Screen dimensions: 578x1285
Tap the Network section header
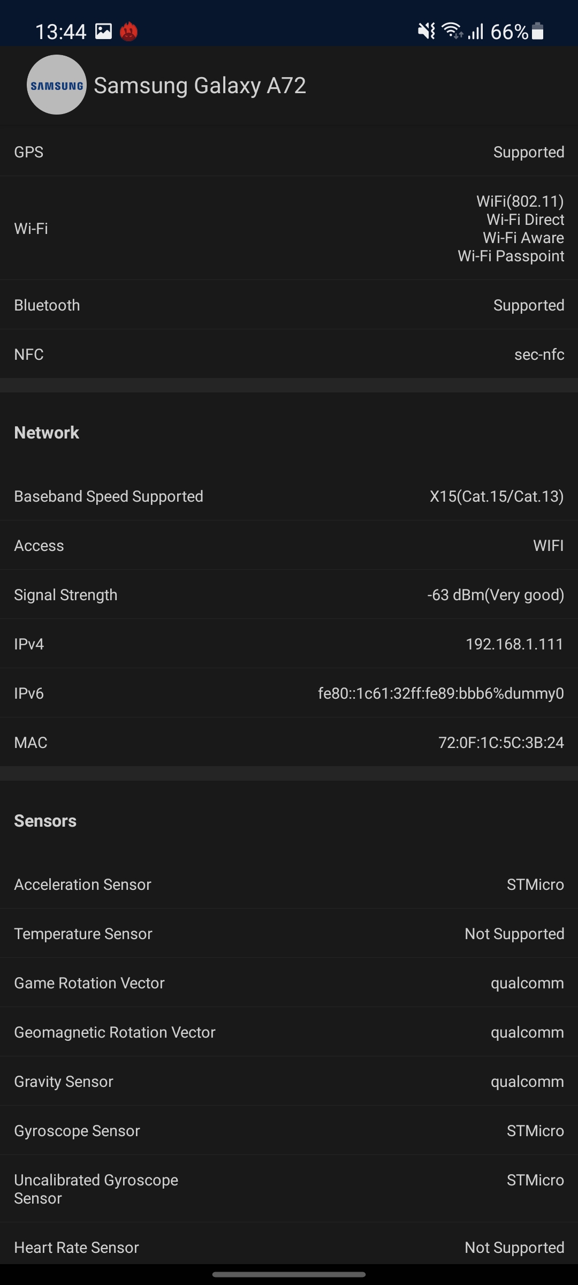tap(47, 433)
